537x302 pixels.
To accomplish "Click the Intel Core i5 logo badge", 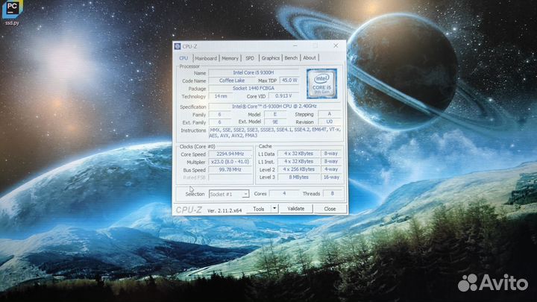I will click(x=321, y=84).
